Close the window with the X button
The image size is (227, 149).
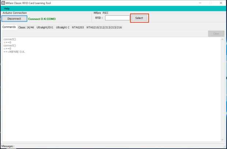click(x=221, y=3)
